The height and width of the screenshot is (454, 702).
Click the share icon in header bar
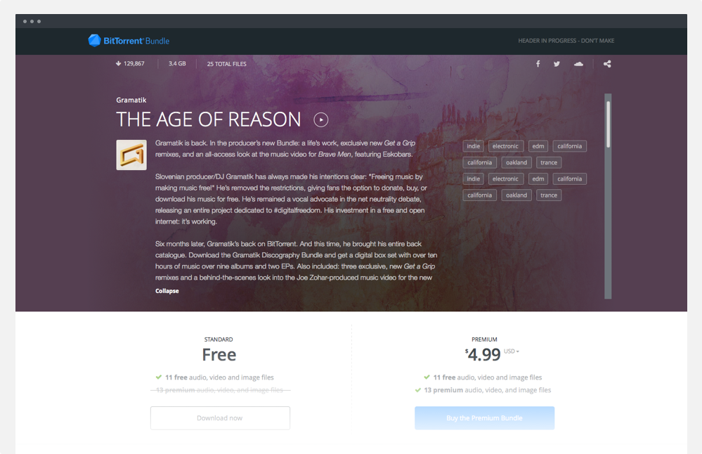coord(607,63)
